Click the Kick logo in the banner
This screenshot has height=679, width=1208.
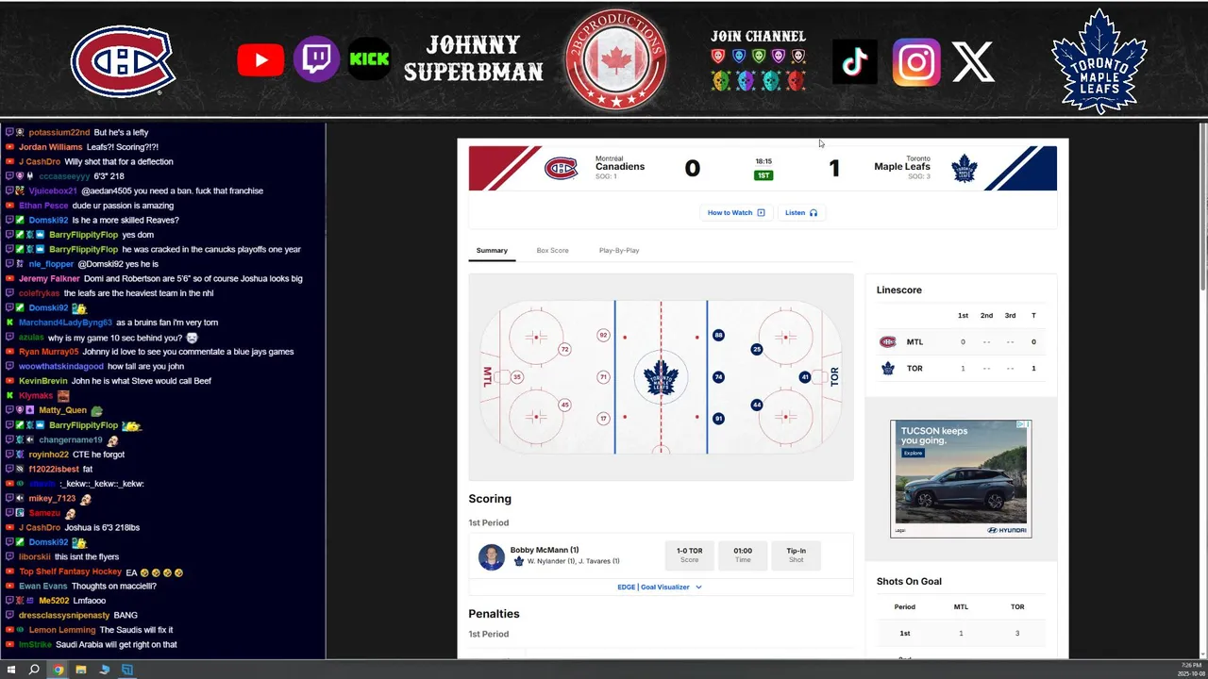(x=369, y=59)
